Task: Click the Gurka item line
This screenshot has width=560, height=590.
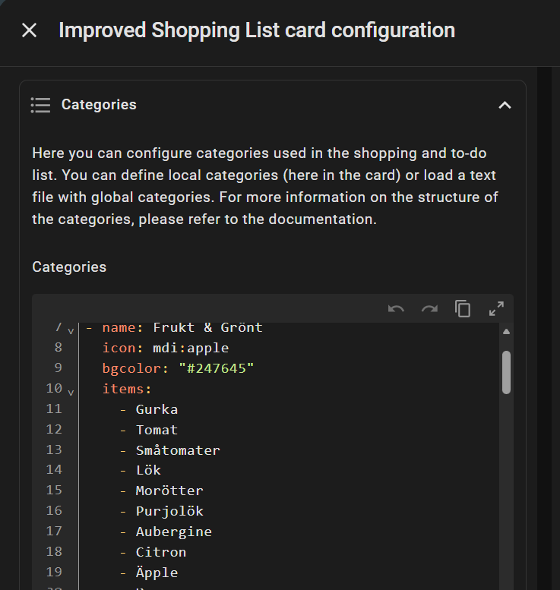Action: click(157, 409)
